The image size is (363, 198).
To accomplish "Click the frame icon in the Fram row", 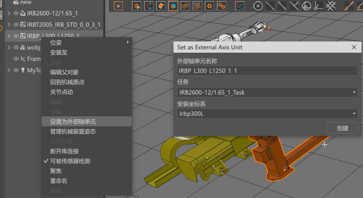I will 23,59.
